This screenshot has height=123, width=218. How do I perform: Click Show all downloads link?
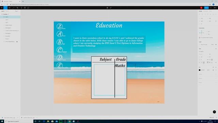pyautogui.click(x=212, y=118)
